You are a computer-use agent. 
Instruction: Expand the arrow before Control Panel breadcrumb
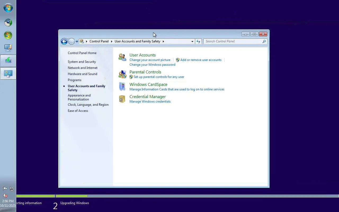coord(86,41)
